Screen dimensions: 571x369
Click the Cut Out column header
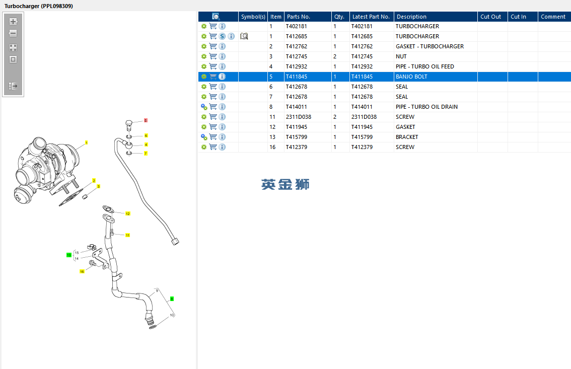[x=492, y=17]
